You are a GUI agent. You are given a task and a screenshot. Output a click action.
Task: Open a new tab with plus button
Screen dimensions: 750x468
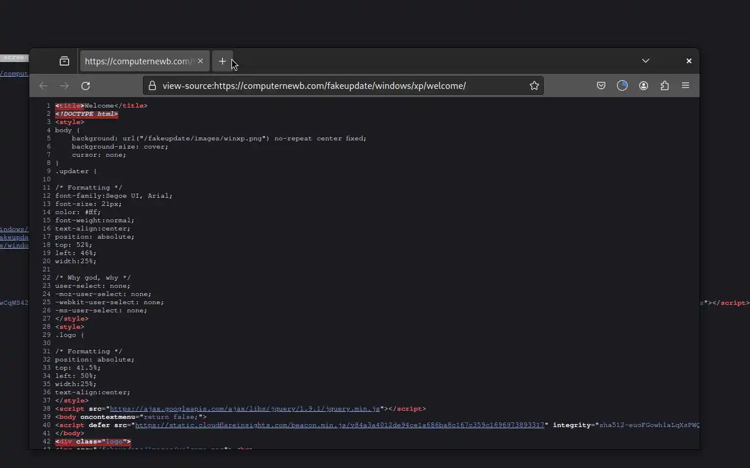pyautogui.click(x=222, y=61)
